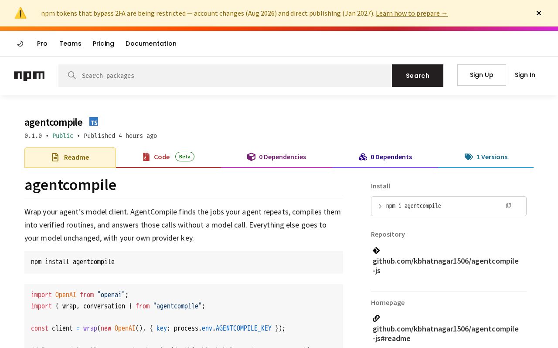
Task: Click the git repository icon
Action: click(376, 251)
